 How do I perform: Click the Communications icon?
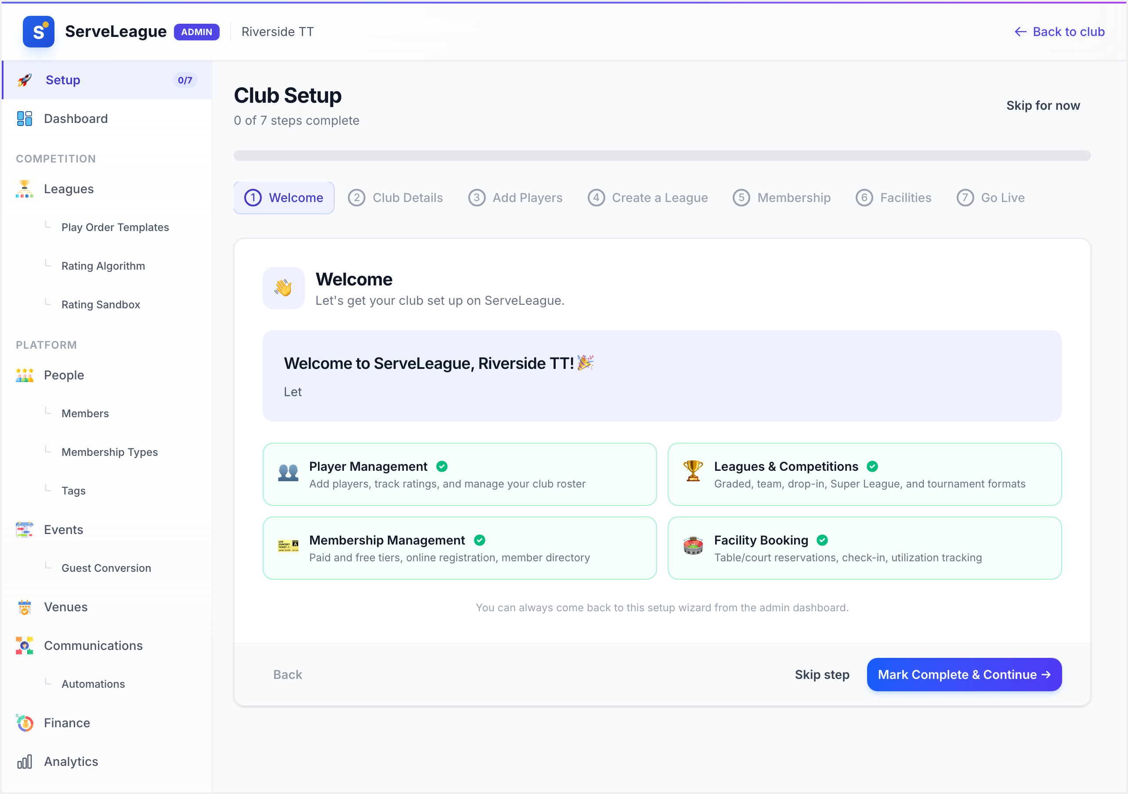25,646
